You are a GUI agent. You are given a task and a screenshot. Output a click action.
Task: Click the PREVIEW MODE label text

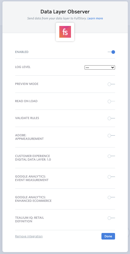pos(27,84)
